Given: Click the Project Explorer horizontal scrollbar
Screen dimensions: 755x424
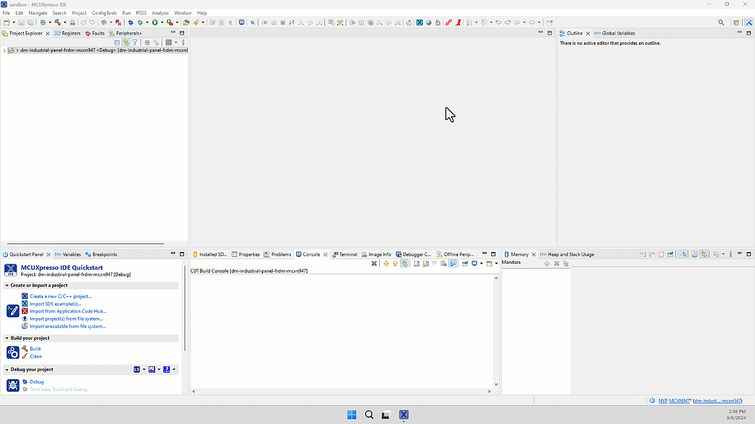Looking at the screenshot, I should pyautogui.click(x=86, y=244).
